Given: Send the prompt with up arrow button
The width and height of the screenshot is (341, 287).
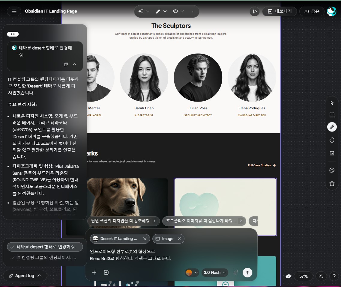Looking at the screenshot, I should pyautogui.click(x=247, y=272).
